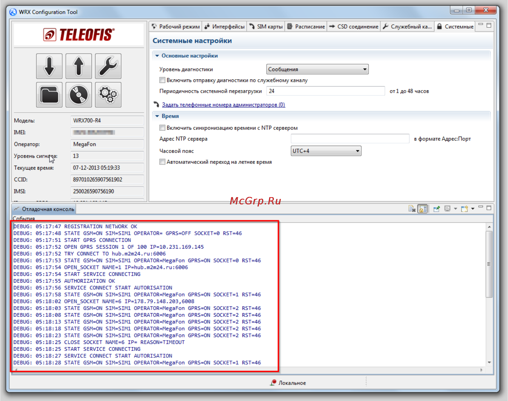Image resolution: width=508 pixels, height=401 pixels.
Task: Click the phone icon beside administrators link
Action: tap(156, 104)
